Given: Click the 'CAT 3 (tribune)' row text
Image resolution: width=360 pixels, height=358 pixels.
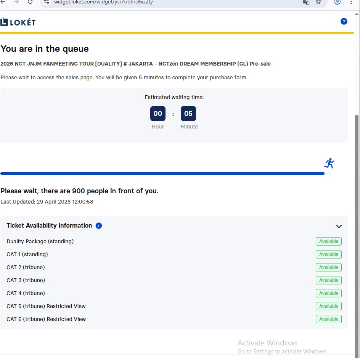Looking at the screenshot, I should coord(26,280).
